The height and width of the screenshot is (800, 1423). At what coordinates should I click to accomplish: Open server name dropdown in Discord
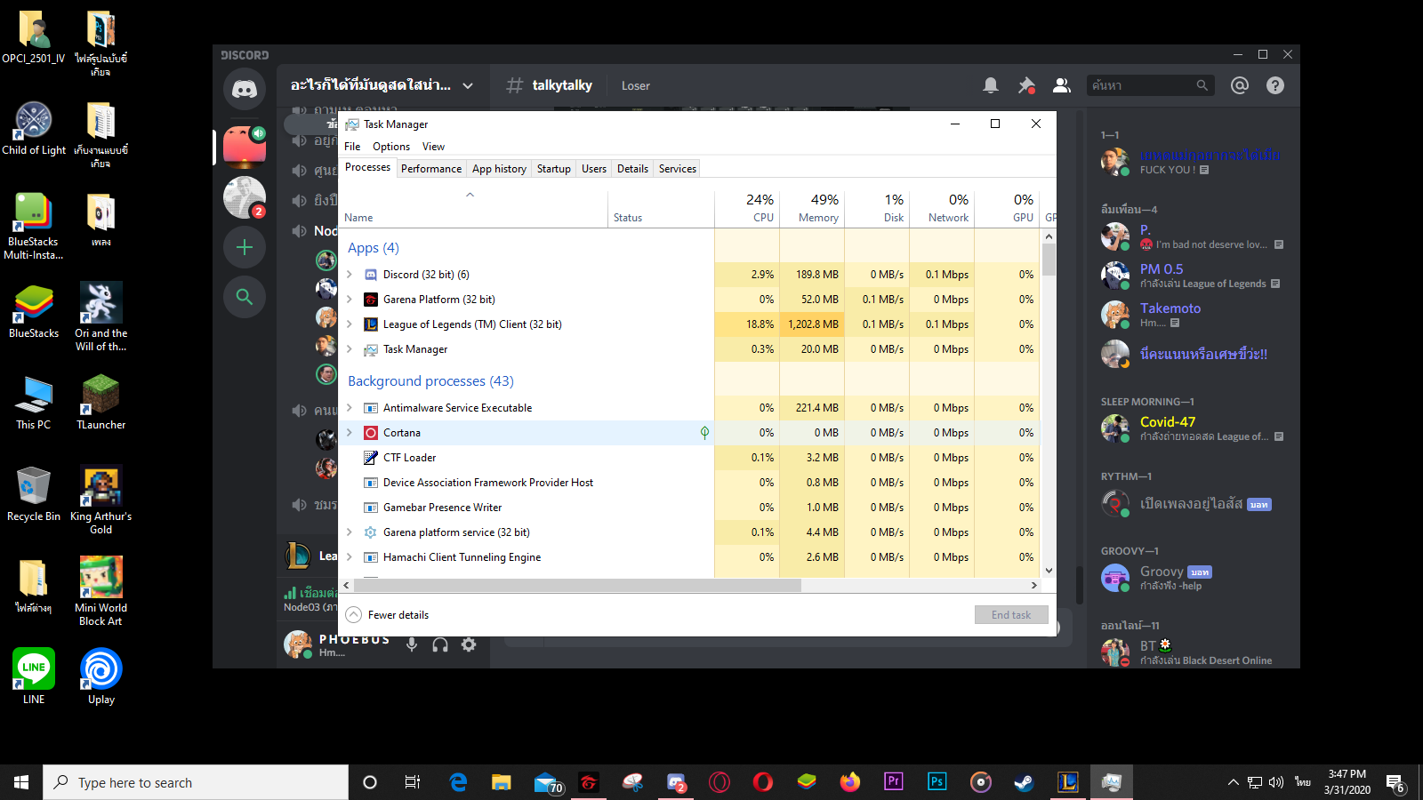(468, 86)
